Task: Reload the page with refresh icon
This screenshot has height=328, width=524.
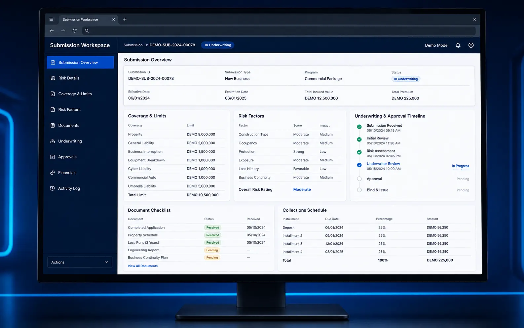Action: (x=75, y=31)
